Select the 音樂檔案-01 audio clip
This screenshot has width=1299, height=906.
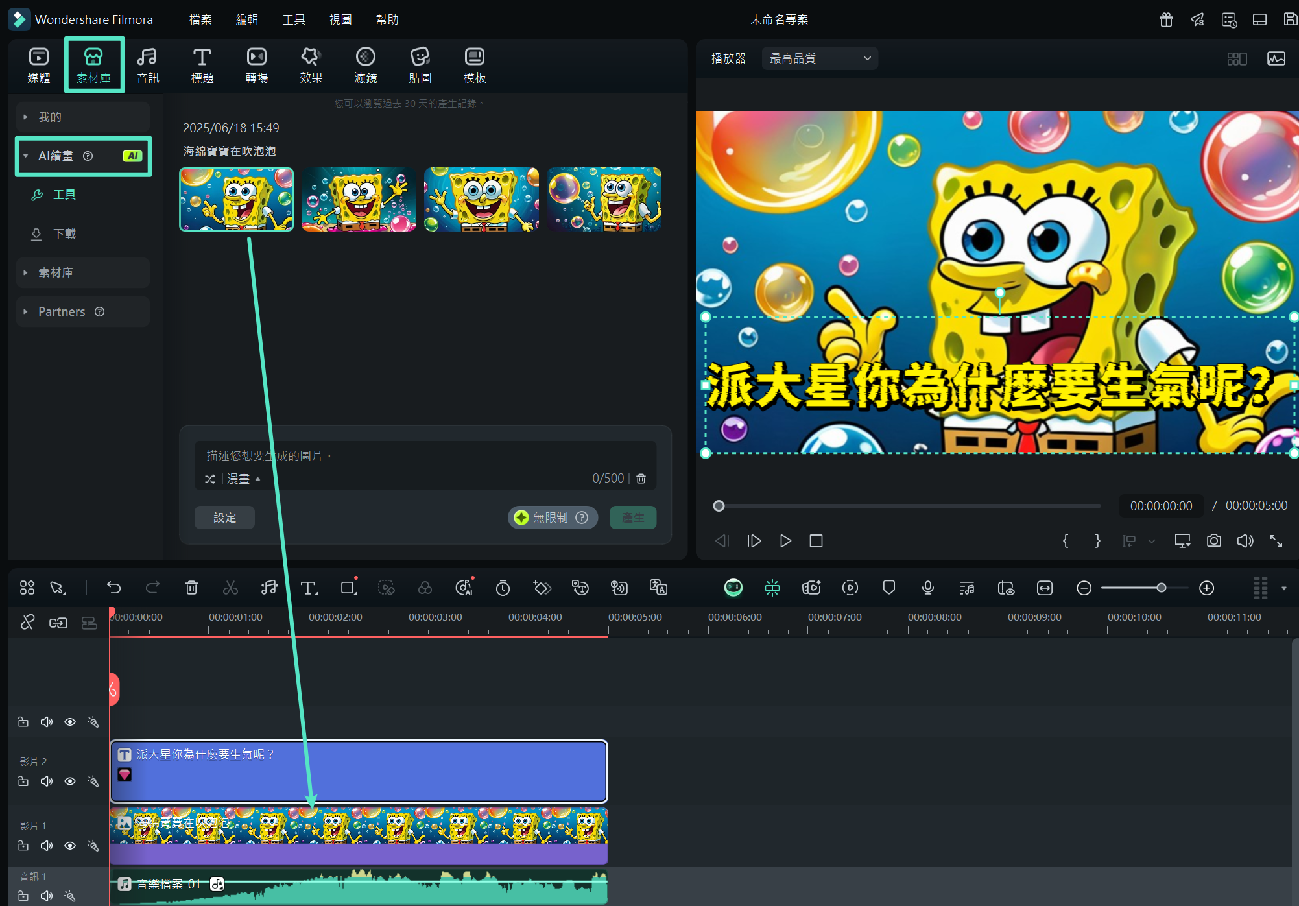359,886
